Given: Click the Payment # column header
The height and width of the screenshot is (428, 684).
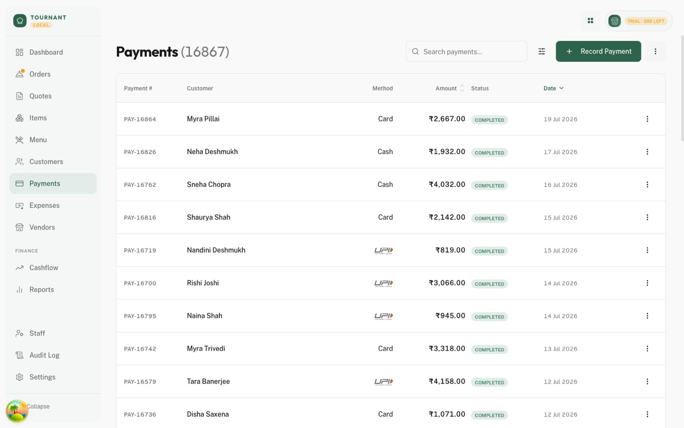Looking at the screenshot, I should pyautogui.click(x=138, y=89).
